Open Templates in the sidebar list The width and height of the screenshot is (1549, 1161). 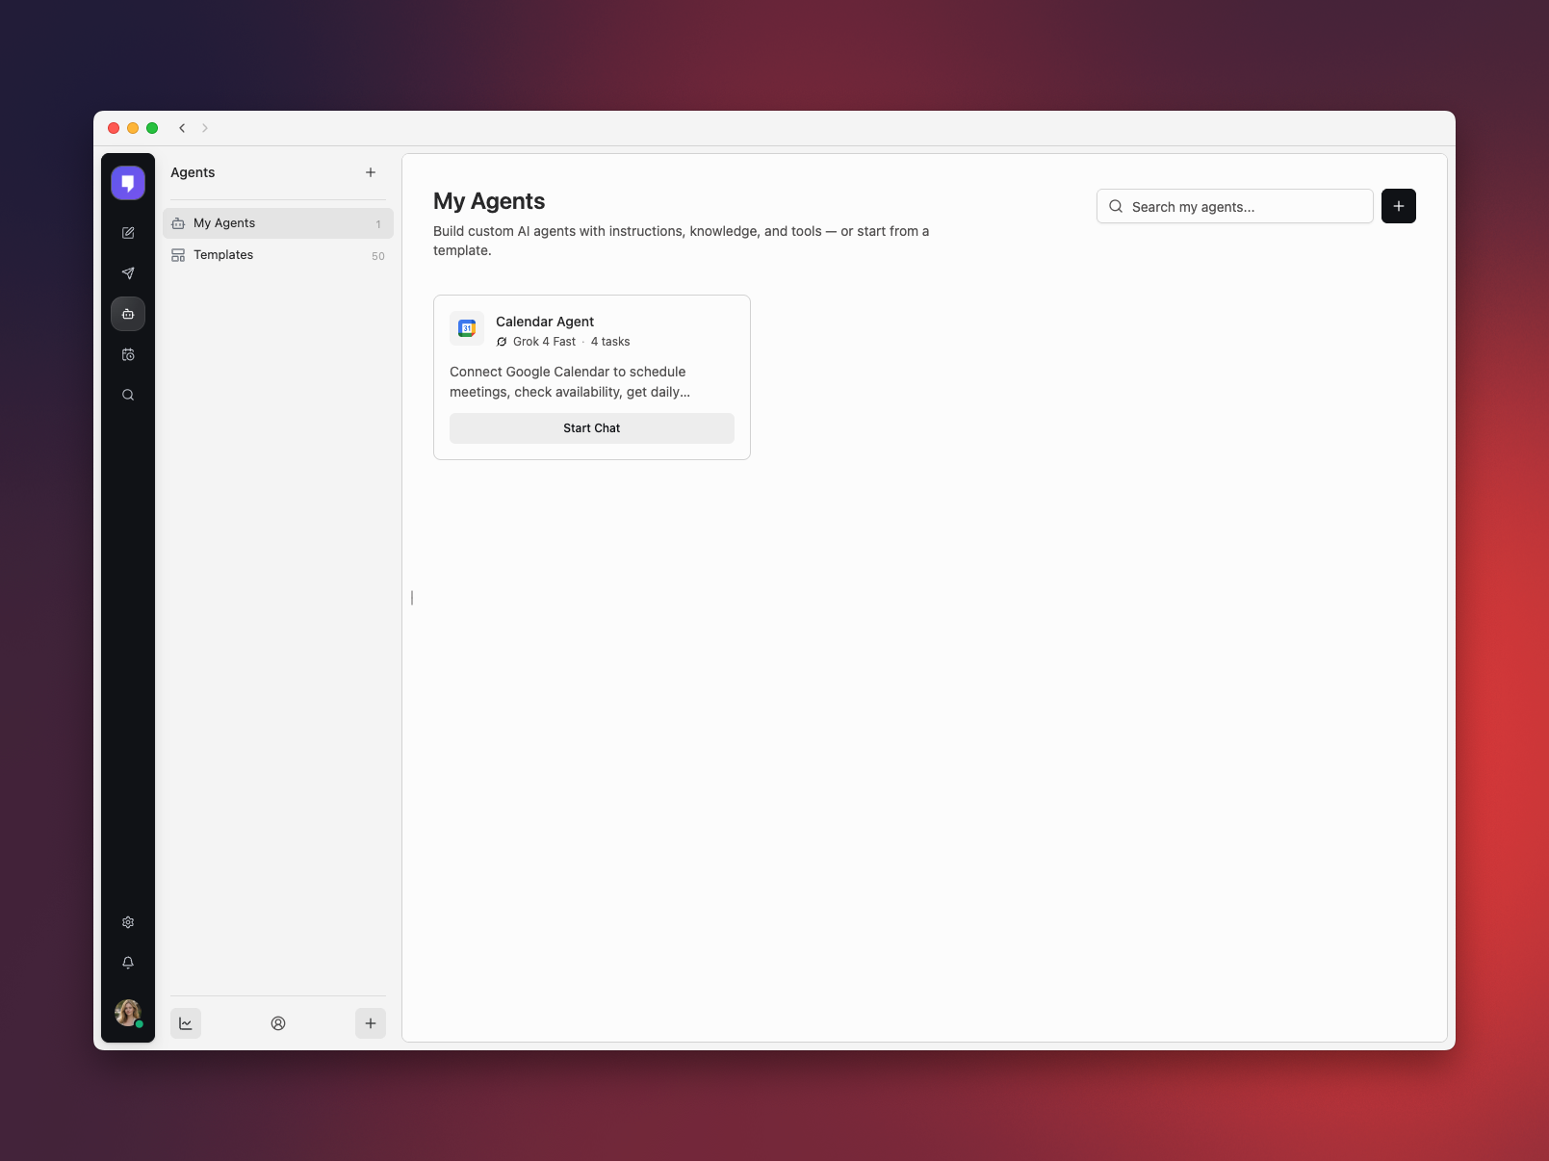click(278, 255)
